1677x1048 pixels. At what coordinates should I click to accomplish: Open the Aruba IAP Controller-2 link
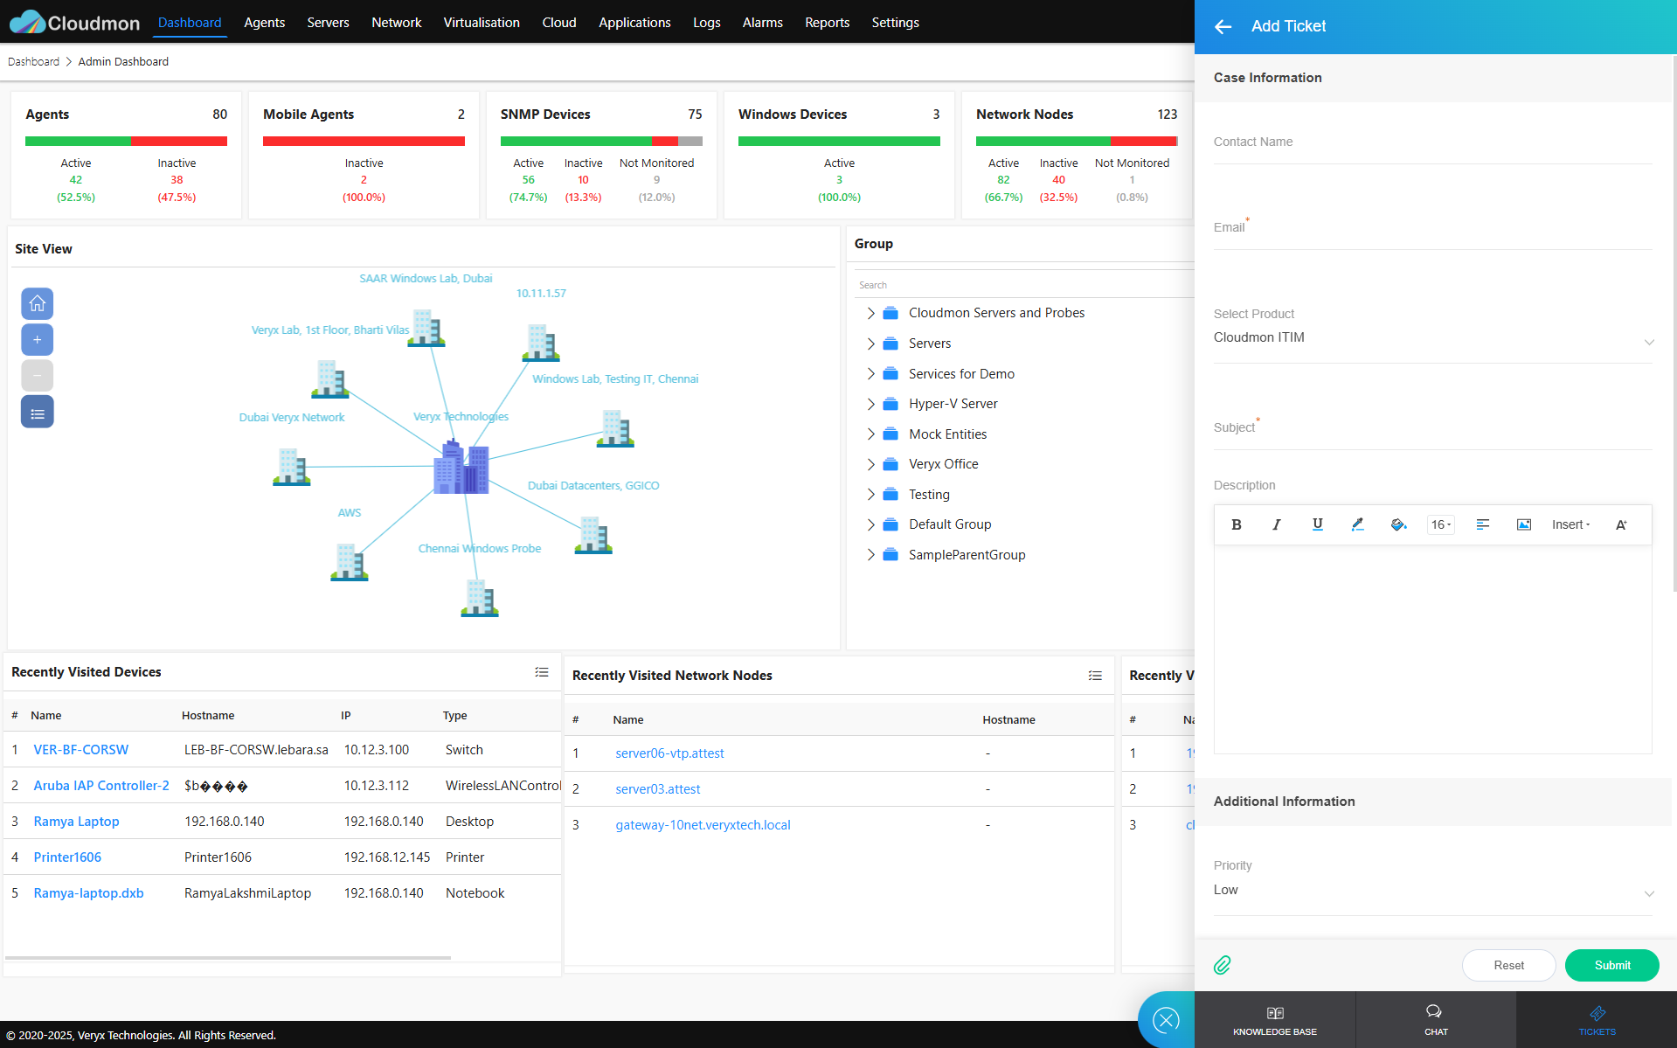pyautogui.click(x=101, y=786)
